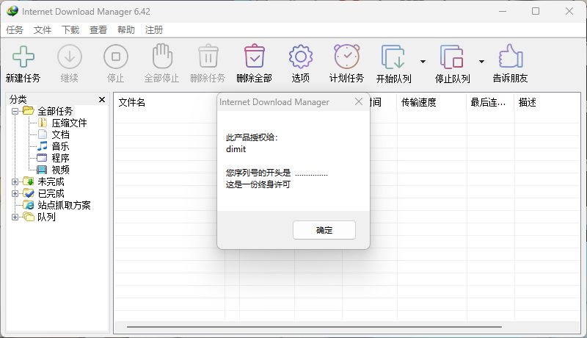
Task: Expand the 队列 tree node
Action: (15, 217)
